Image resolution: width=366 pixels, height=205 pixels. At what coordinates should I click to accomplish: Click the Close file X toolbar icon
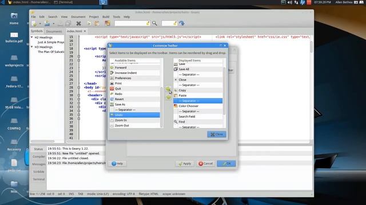coord(79,23)
